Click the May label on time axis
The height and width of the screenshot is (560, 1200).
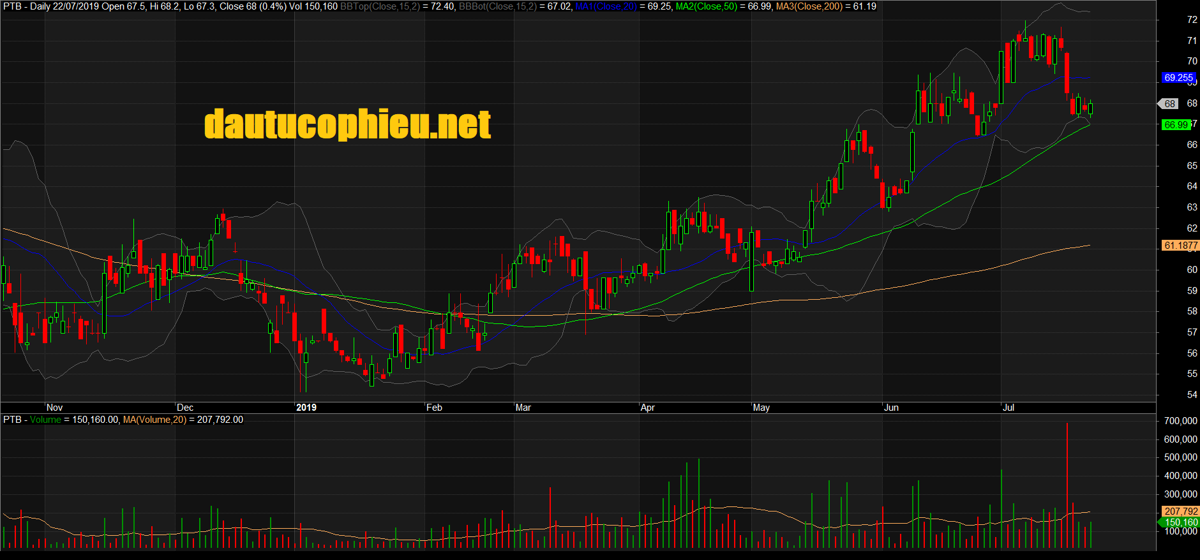(x=761, y=408)
